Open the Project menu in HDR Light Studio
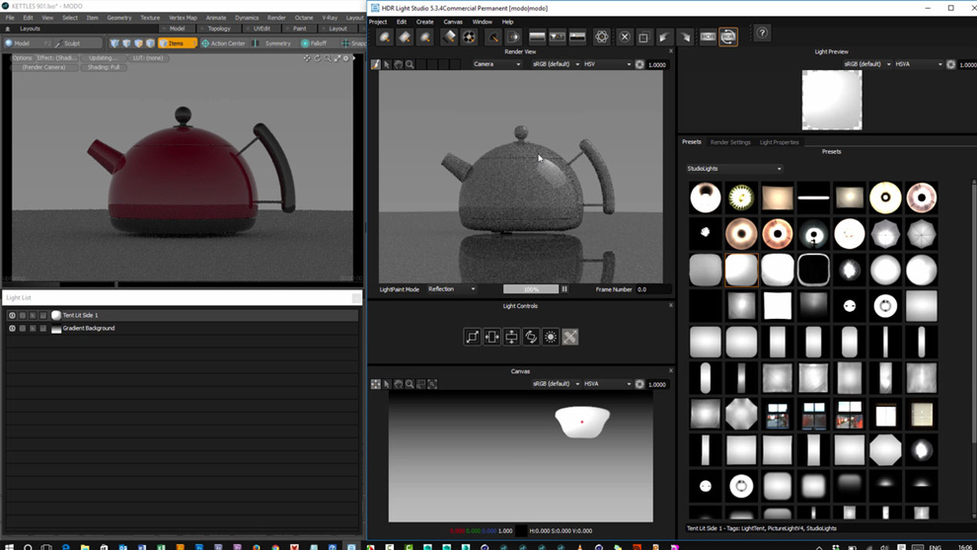 pos(378,22)
